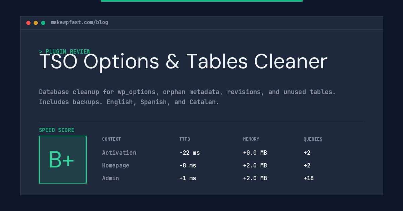Click the 'TSO Options & Tables Cleaner' title

(183, 62)
